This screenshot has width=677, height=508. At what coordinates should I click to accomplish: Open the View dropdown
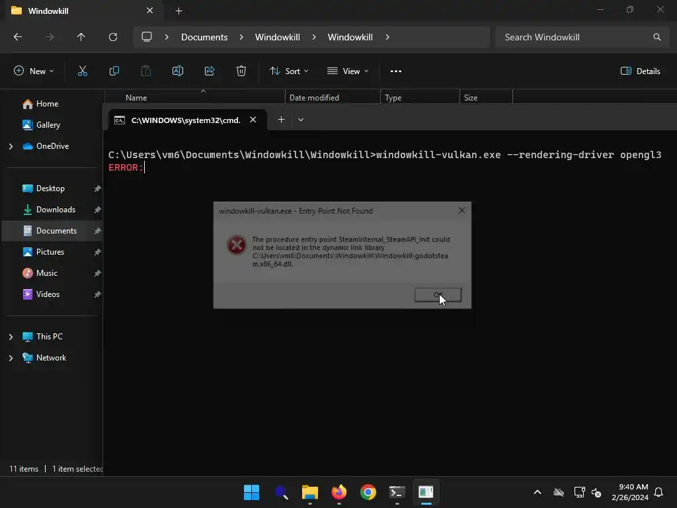(348, 71)
